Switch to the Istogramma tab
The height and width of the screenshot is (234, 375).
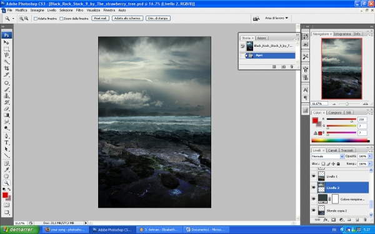[x=342, y=34]
